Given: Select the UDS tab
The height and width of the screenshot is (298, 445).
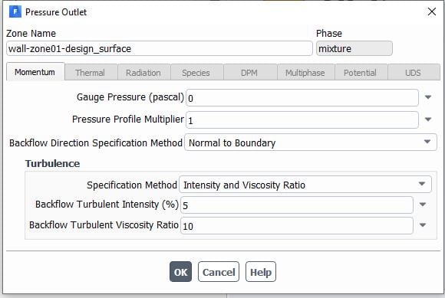Looking at the screenshot, I should (414, 73).
